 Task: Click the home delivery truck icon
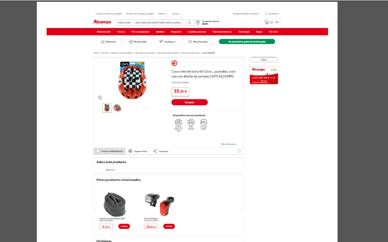click(191, 122)
